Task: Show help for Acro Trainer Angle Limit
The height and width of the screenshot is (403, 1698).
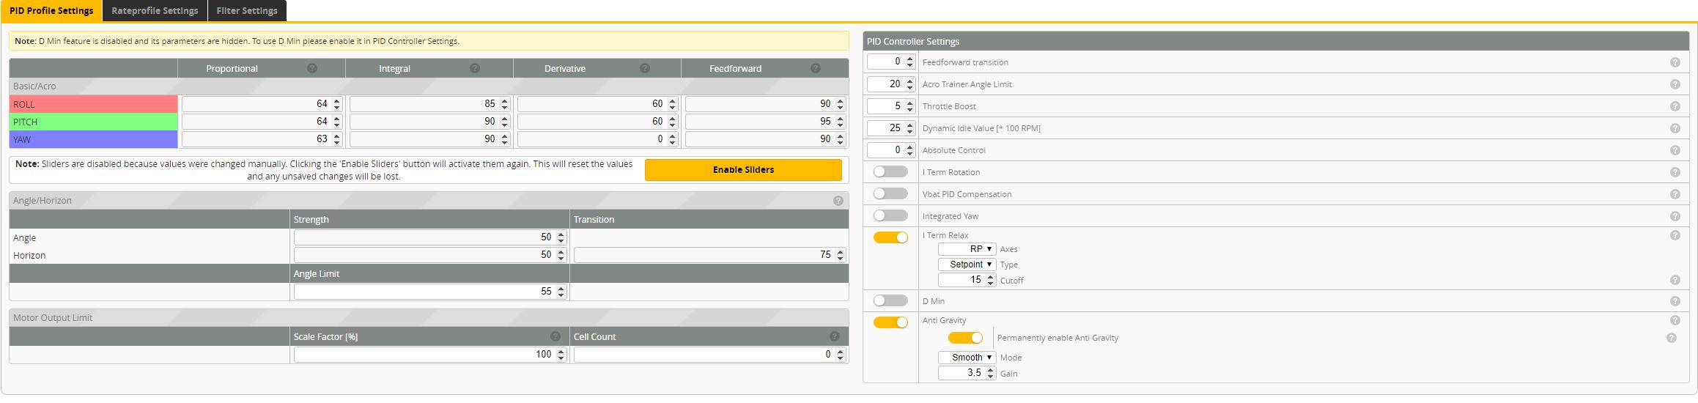Action: click(x=1675, y=84)
